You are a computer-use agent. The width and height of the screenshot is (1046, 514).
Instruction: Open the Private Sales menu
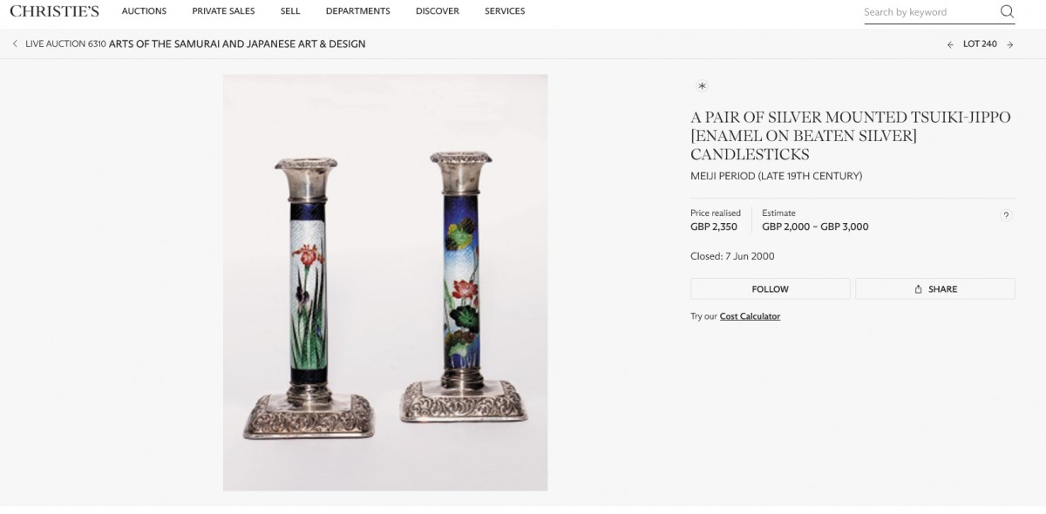[223, 11]
